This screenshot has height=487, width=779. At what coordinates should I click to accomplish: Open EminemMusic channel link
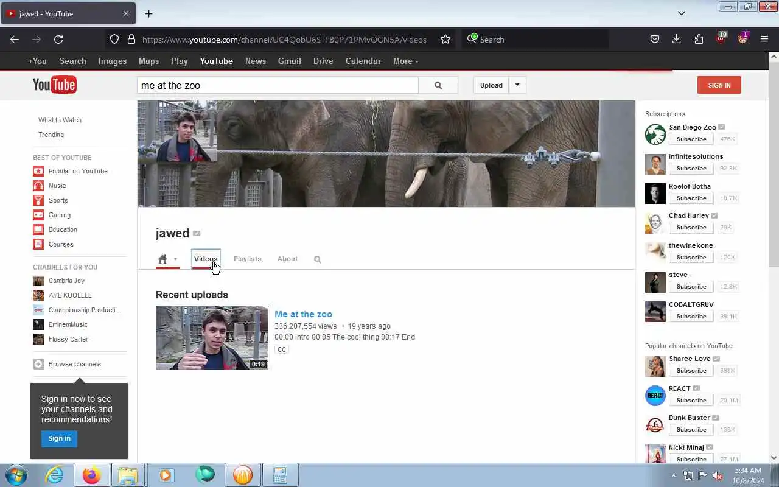click(x=68, y=324)
